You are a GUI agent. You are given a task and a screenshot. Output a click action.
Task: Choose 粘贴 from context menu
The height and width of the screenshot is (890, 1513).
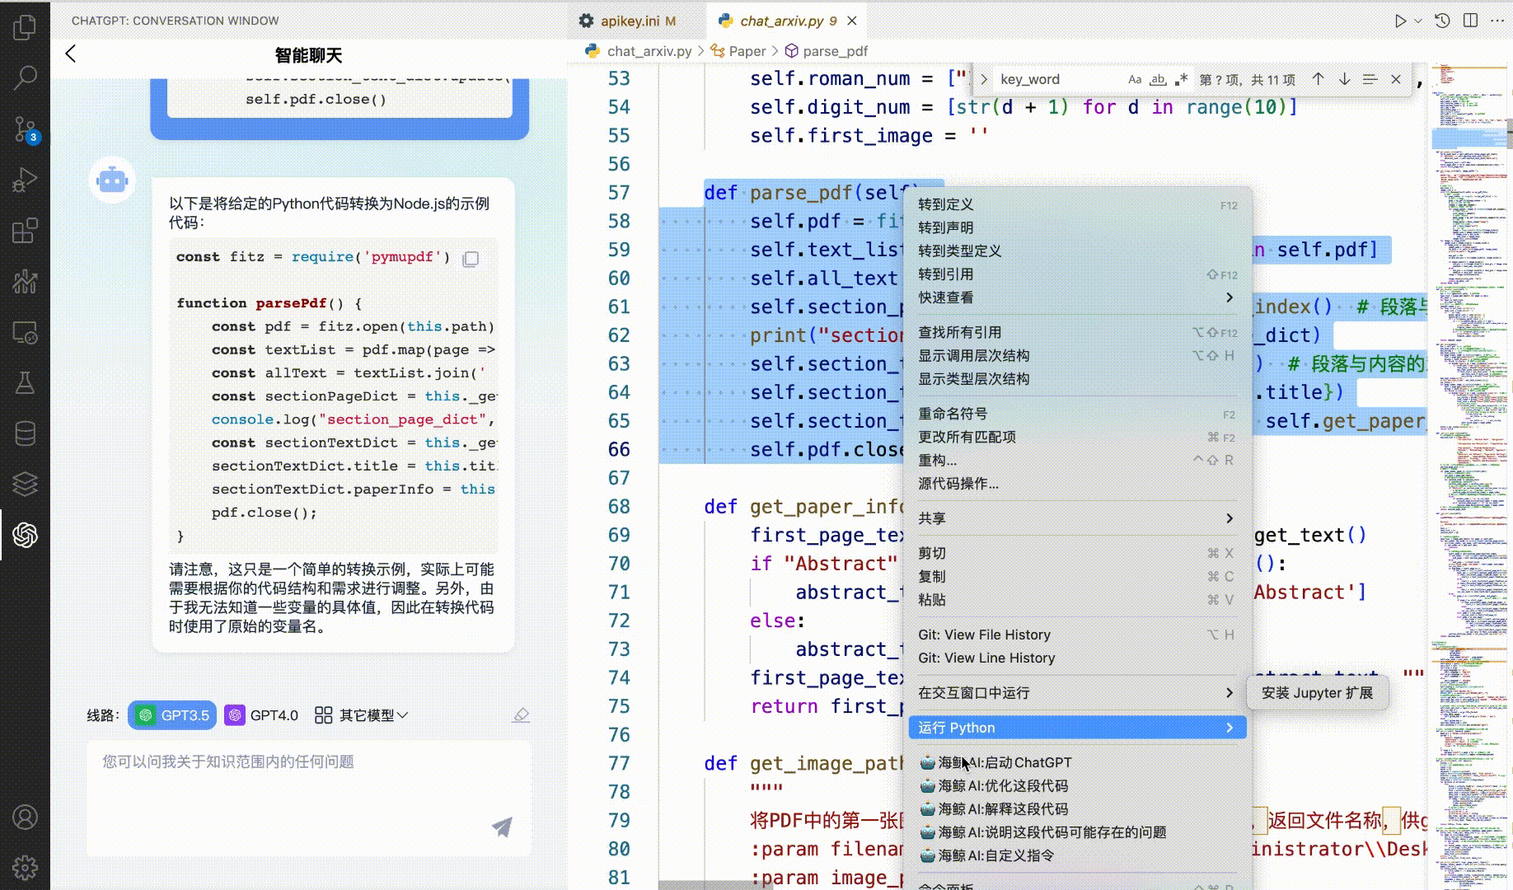point(1077,600)
